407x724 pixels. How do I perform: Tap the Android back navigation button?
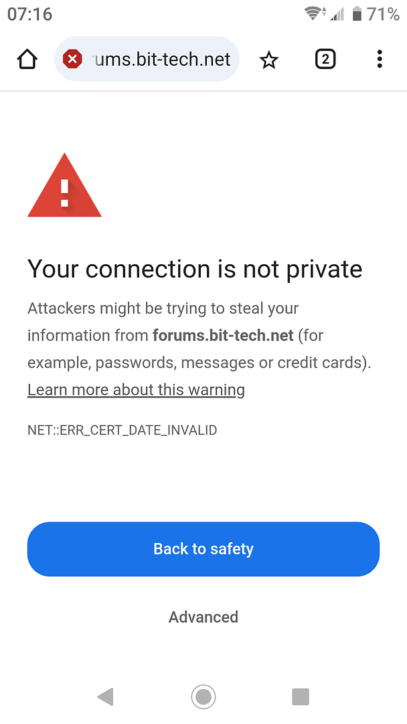[x=106, y=697]
